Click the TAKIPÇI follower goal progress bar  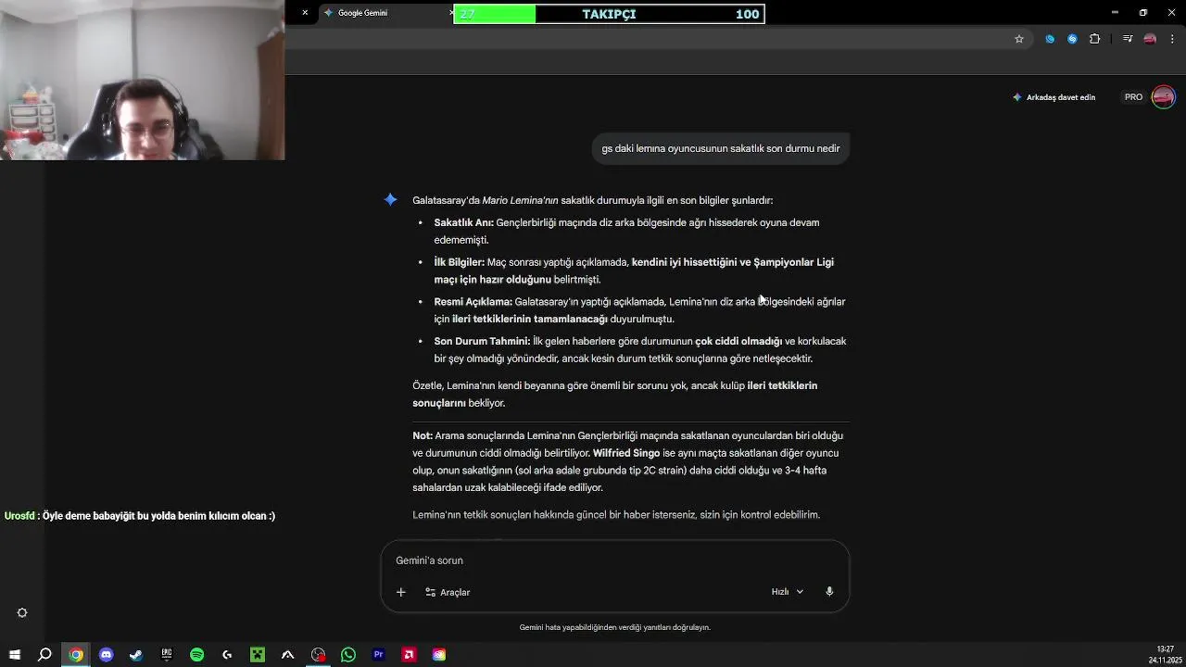tap(609, 14)
